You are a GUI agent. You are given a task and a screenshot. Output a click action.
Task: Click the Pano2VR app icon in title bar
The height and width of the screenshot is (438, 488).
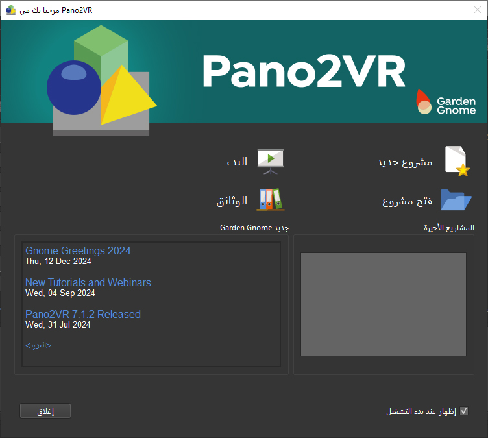[x=11, y=10]
